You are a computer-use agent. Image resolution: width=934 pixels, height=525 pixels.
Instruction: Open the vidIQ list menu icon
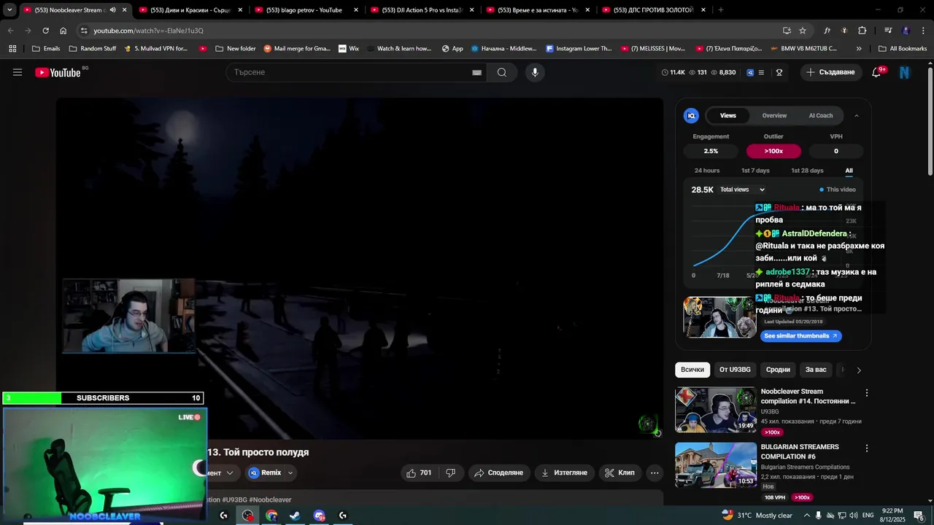762,72
